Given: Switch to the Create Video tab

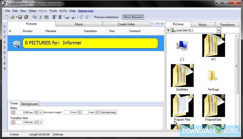Looking at the screenshot, I should tap(126, 24).
